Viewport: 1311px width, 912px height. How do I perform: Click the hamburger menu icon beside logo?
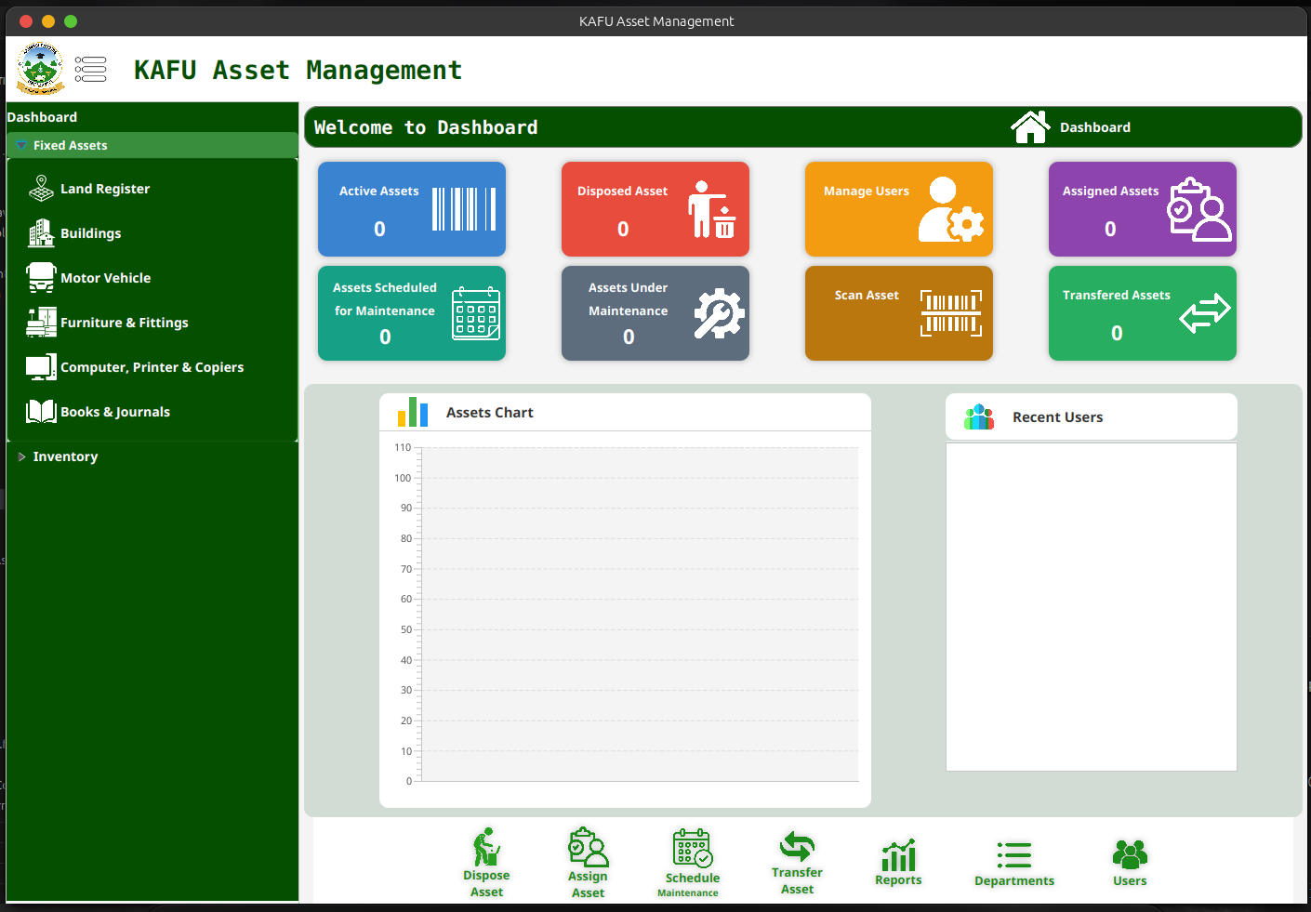pyautogui.click(x=90, y=70)
